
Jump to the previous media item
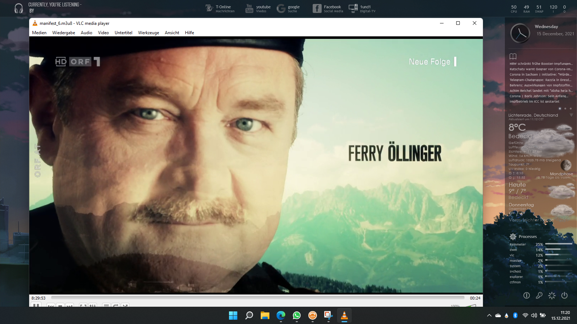[x=51, y=305]
